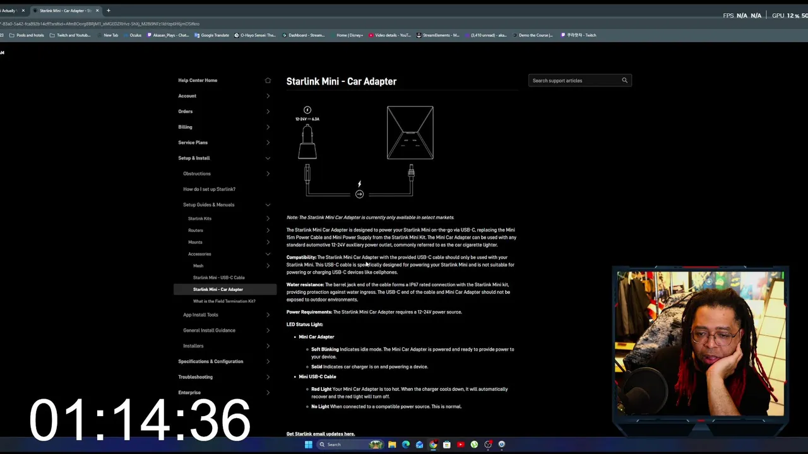Click the 'Starlink Mini - Car Adapter' heading

point(342,81)
